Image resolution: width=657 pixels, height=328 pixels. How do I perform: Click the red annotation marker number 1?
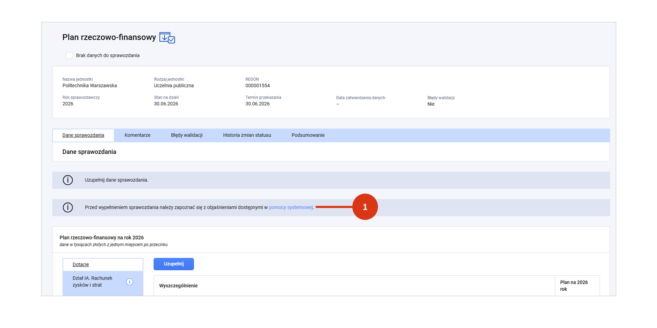(365, 207)
